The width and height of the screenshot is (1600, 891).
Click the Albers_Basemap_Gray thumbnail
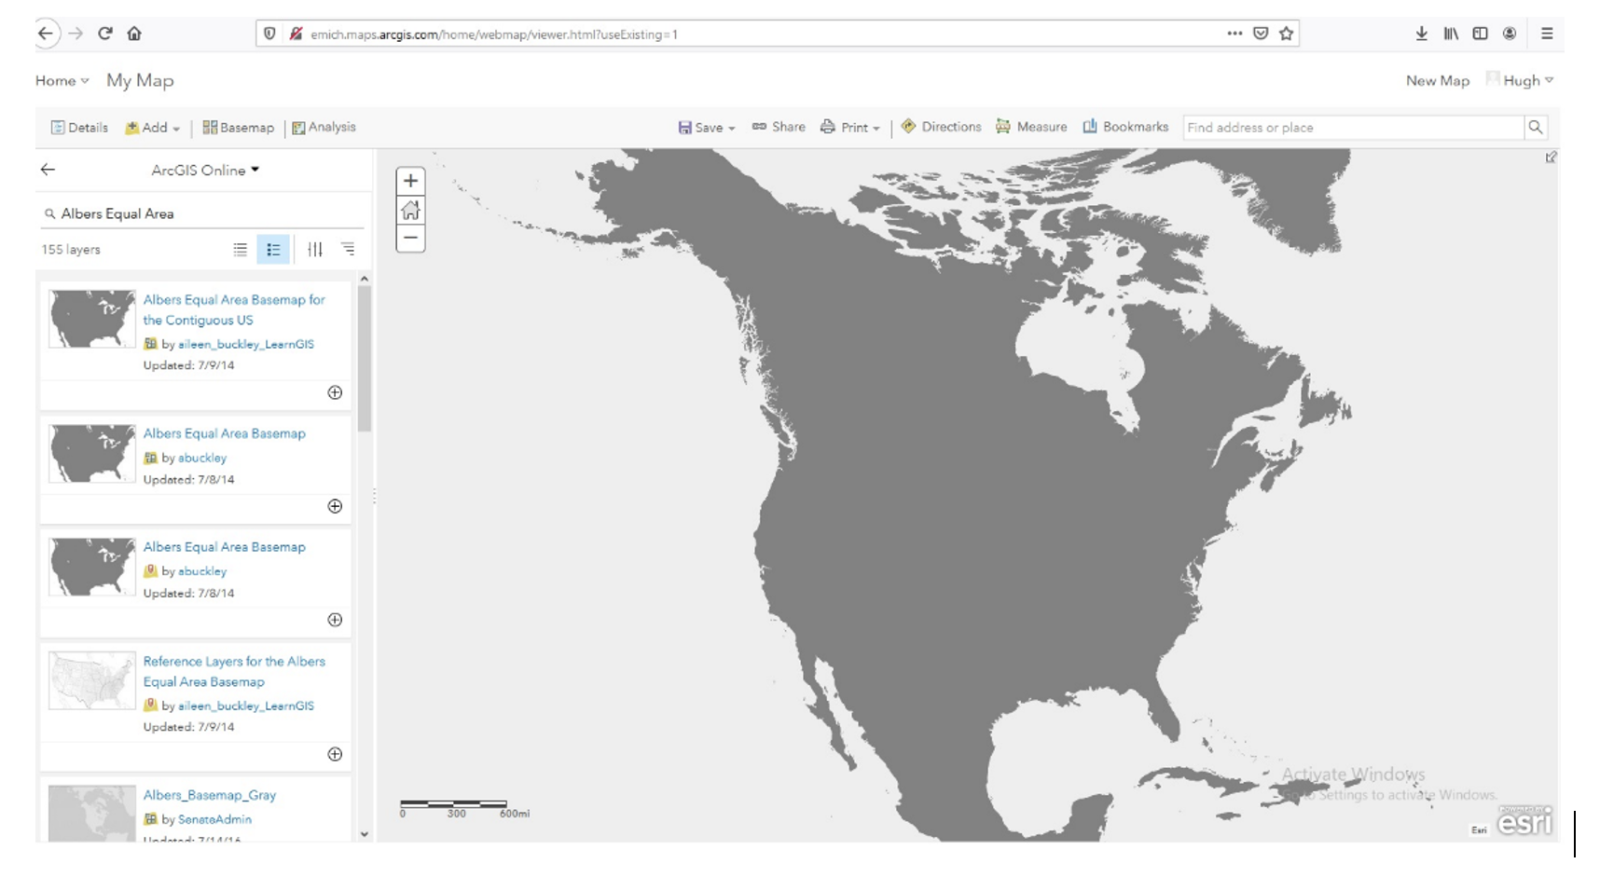point(92,813)
